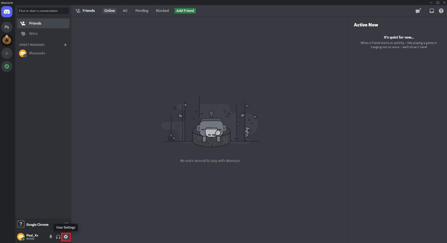Click the green Add Friend button
The width and height of the screenshot is (447, 243).
click(185, 11)
